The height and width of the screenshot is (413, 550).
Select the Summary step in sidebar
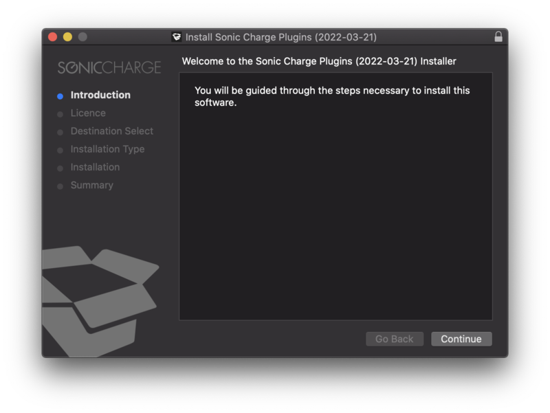tap(92, 185)
